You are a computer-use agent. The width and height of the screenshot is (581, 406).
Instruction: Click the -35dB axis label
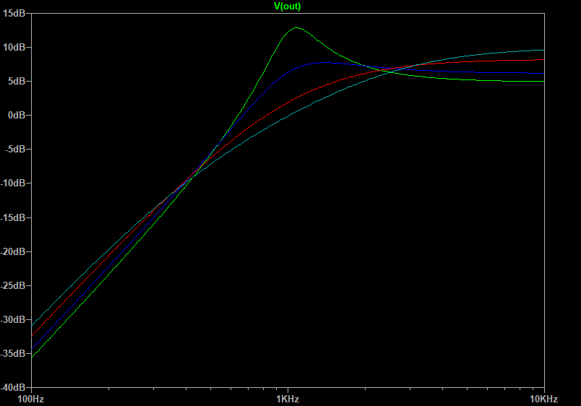click(x=13, y=354)
